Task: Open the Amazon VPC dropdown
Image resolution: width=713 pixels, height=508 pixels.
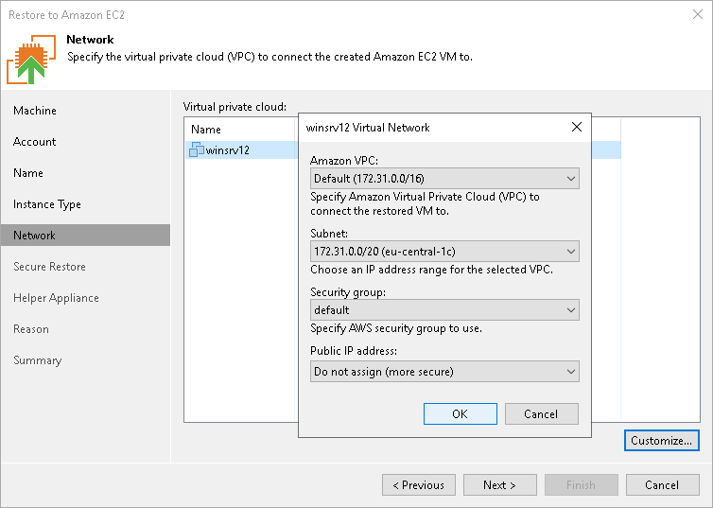Action: point(444,178)
